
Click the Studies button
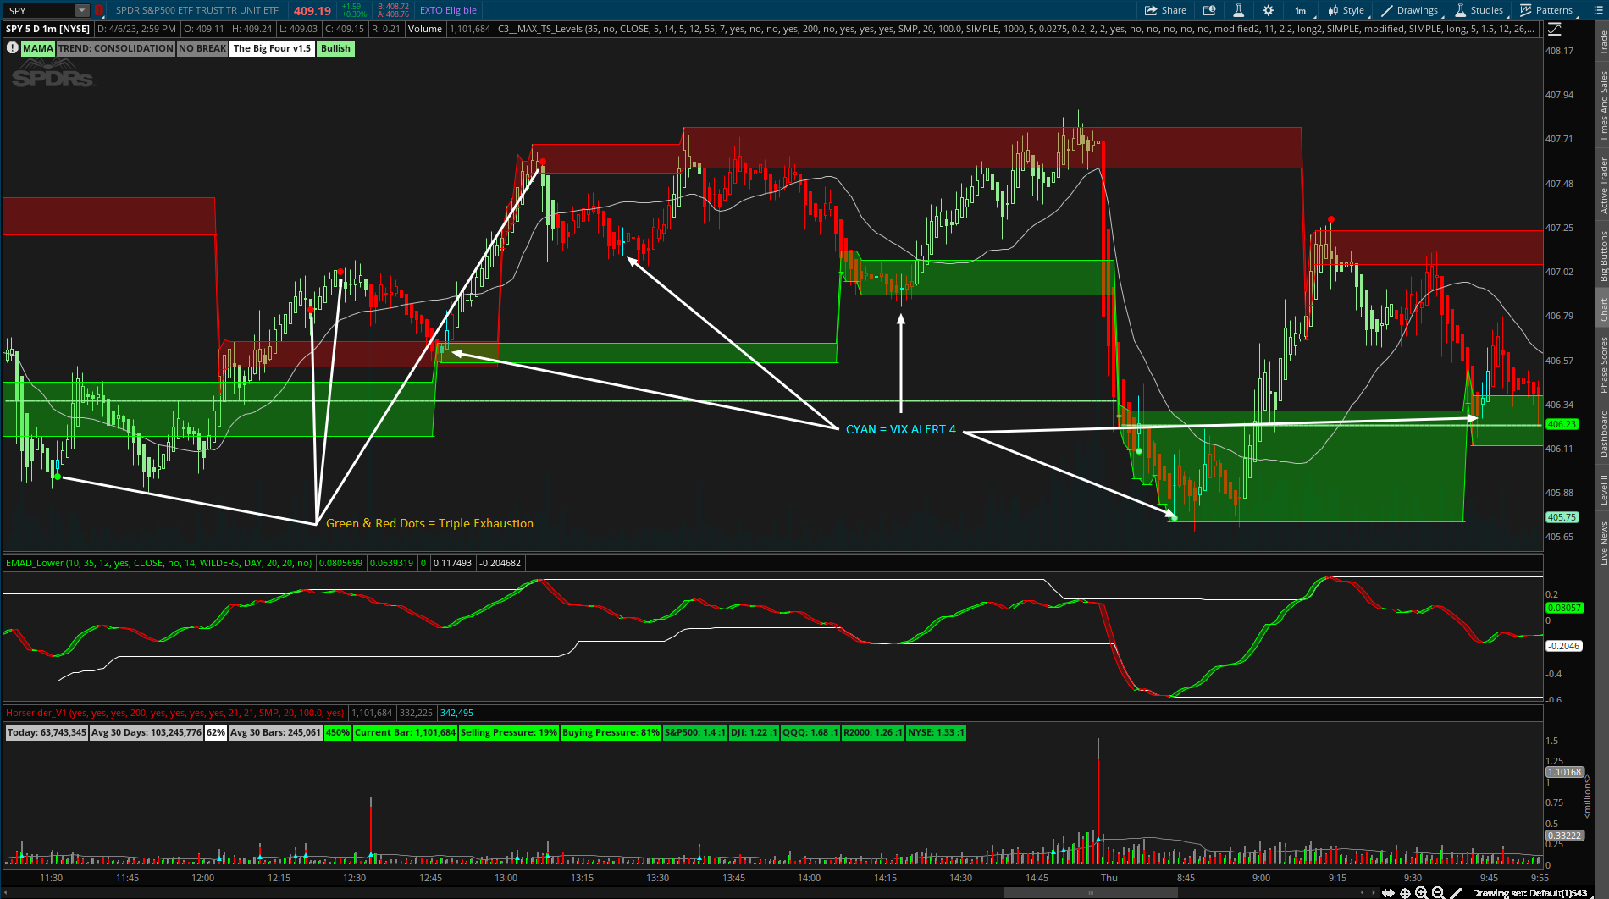[1479, 10]
